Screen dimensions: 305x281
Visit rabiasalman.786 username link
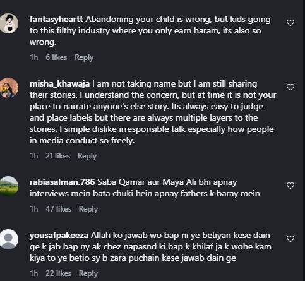[62, 182]
